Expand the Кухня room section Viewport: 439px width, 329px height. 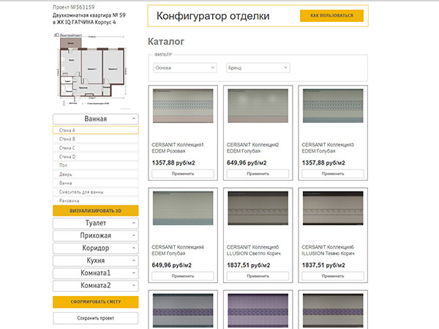click(95, 260)
